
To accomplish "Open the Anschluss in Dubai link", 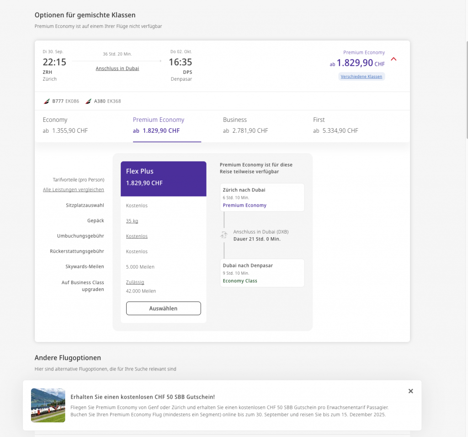I will pyautogui.click(x=117, y=68).
